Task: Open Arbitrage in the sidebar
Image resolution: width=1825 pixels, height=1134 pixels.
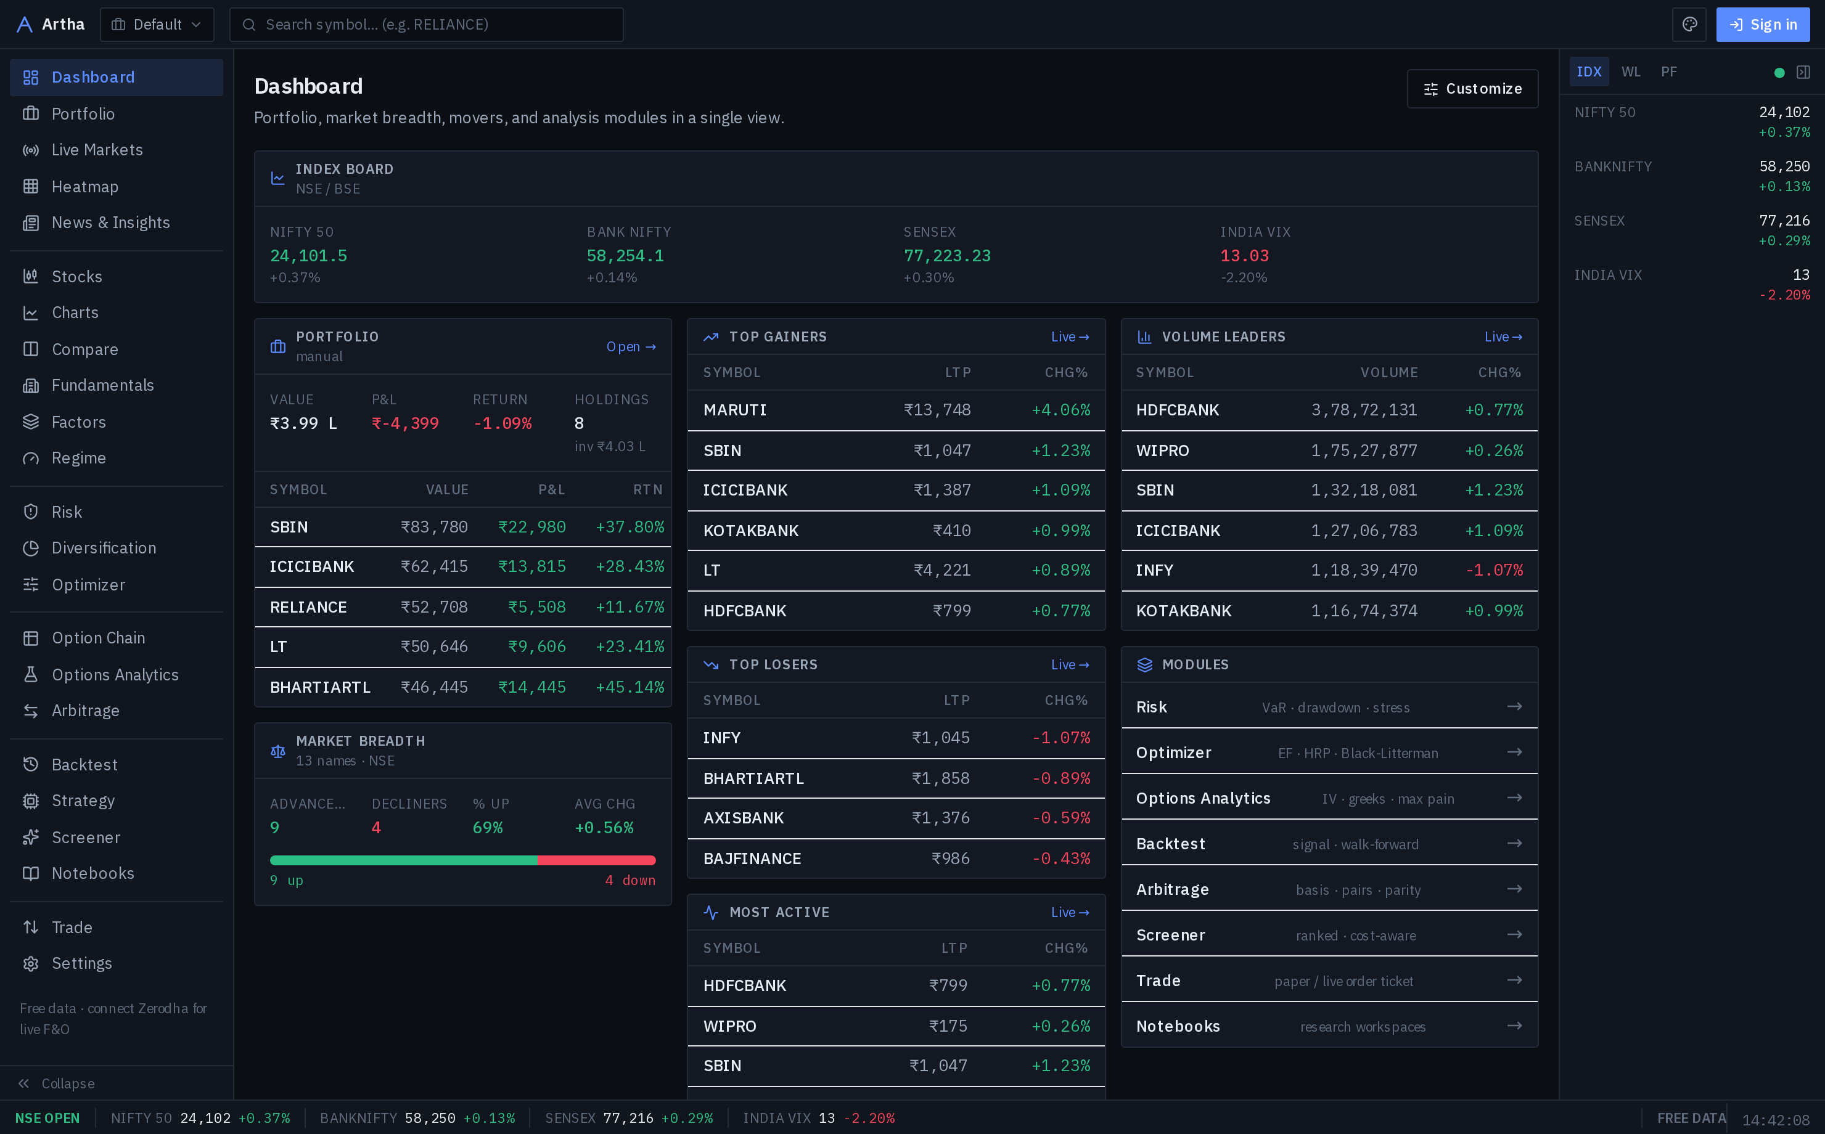Action: 117,711
